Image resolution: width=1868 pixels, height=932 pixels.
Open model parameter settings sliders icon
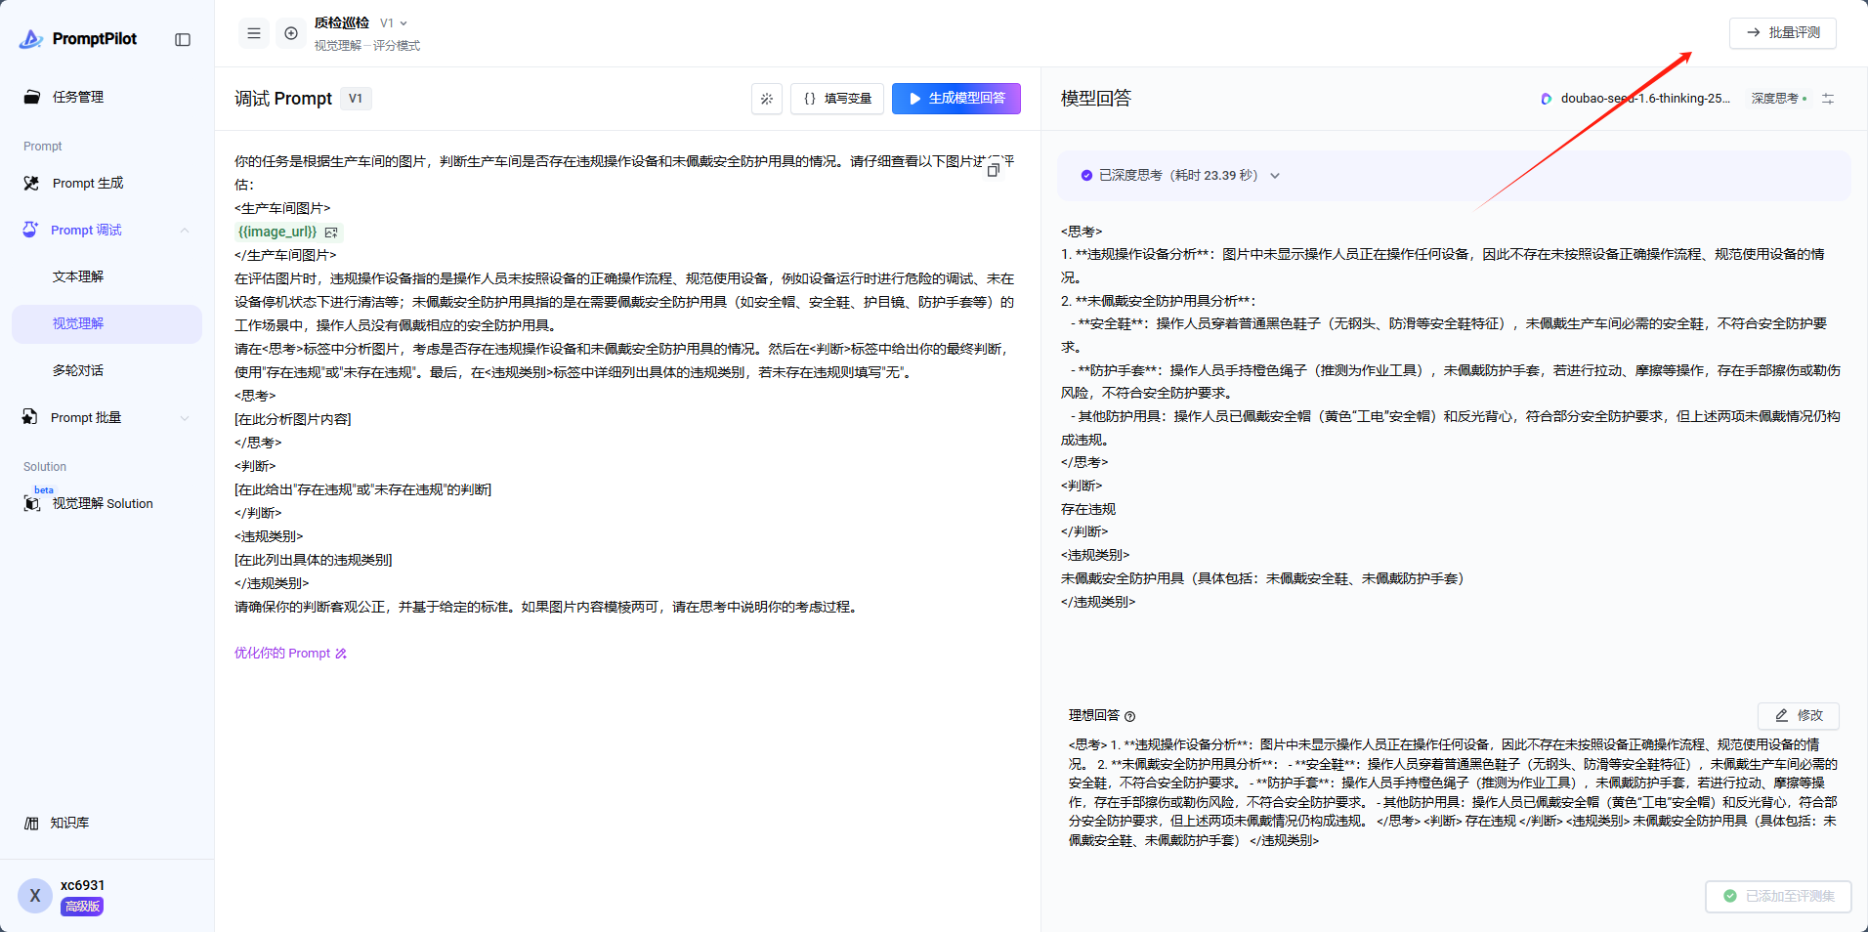click(x=1828, y=99)
